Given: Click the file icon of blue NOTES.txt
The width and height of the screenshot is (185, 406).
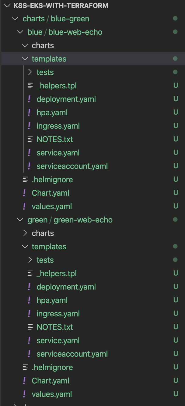Looking at the screenshot, I should [x=30, y=139].
